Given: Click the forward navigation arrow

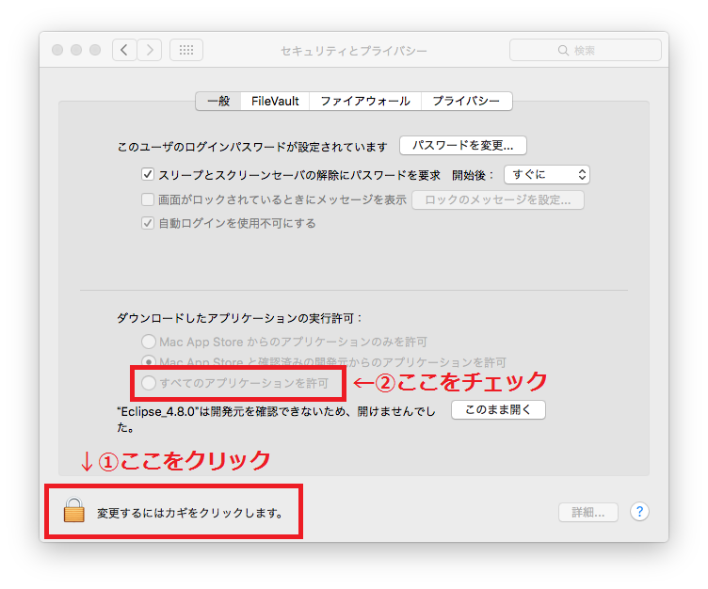Looking at the screenshot, I should [x=150, y=50].
